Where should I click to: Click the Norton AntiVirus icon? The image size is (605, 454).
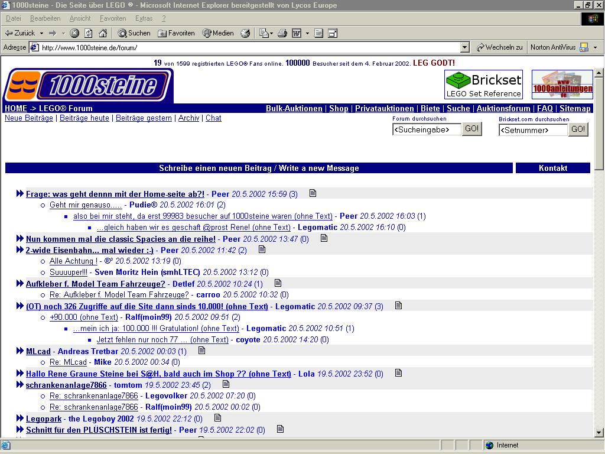pyautogui.click(x=584, y=47)
